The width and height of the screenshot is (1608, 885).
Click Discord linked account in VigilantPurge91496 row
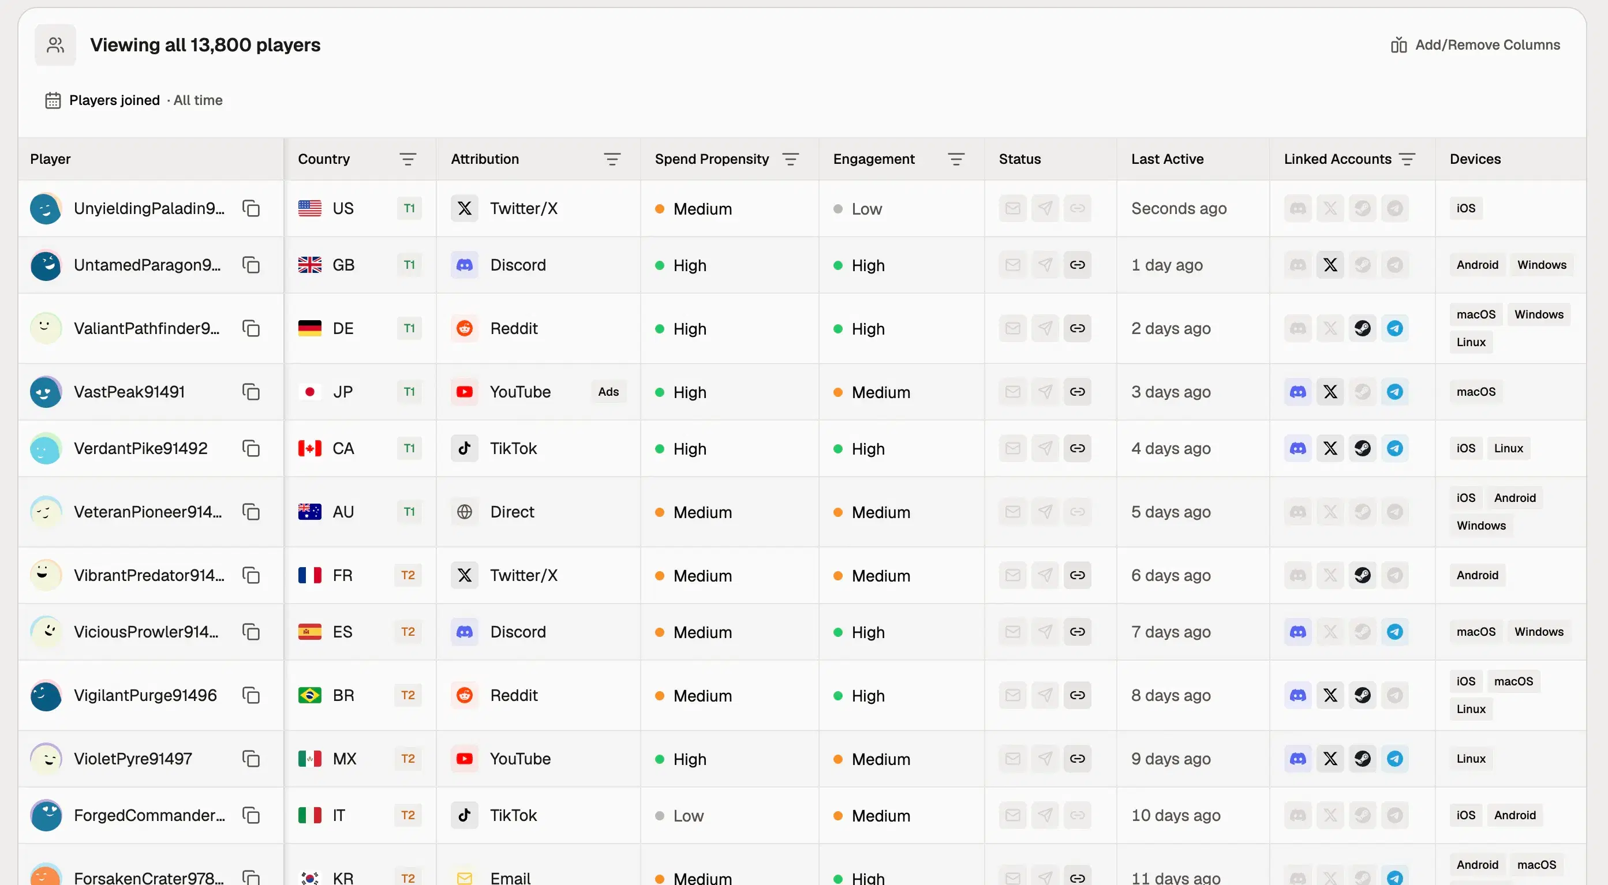[1297, 695]
